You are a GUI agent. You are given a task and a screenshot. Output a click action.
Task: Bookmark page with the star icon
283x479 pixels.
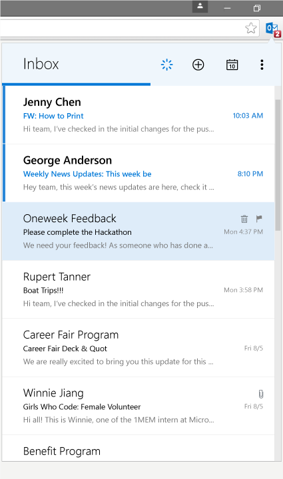[x=251, y=29]
